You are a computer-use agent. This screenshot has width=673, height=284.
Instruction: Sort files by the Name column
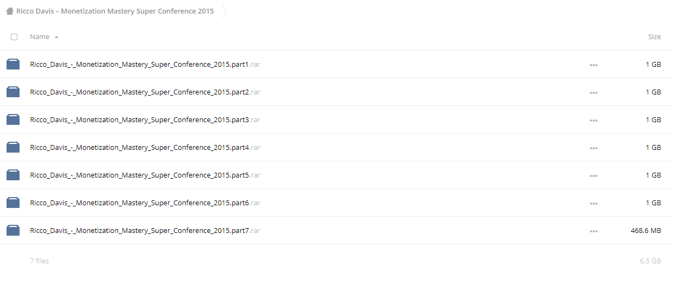point(40,36)
